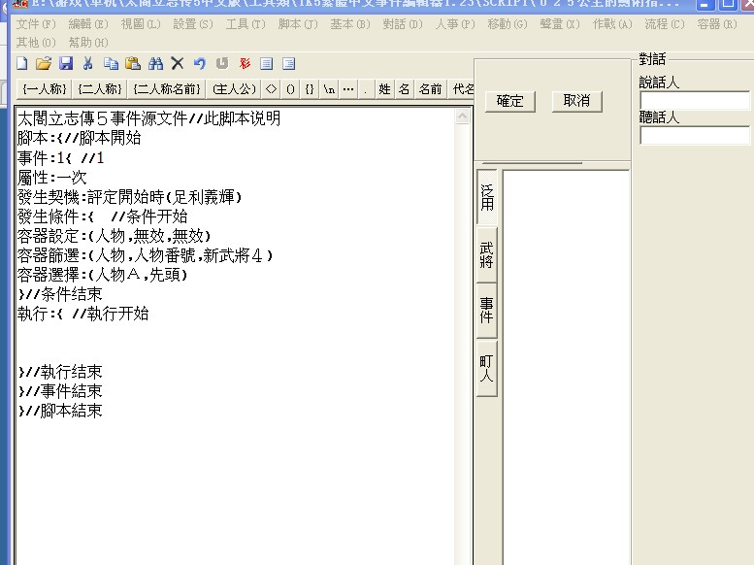Click the 取消 cancel button
754x565 pixels.
coord(577,101)
